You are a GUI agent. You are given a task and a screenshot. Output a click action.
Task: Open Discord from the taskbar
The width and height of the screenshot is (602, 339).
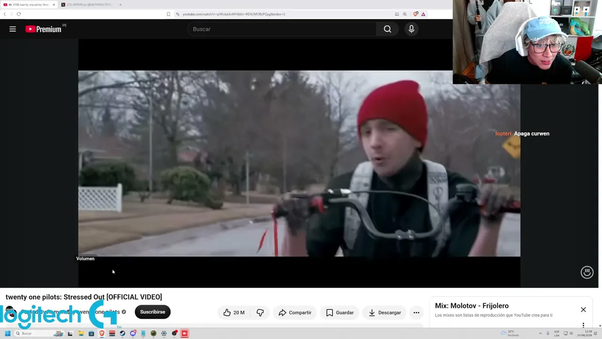(133, 333)
